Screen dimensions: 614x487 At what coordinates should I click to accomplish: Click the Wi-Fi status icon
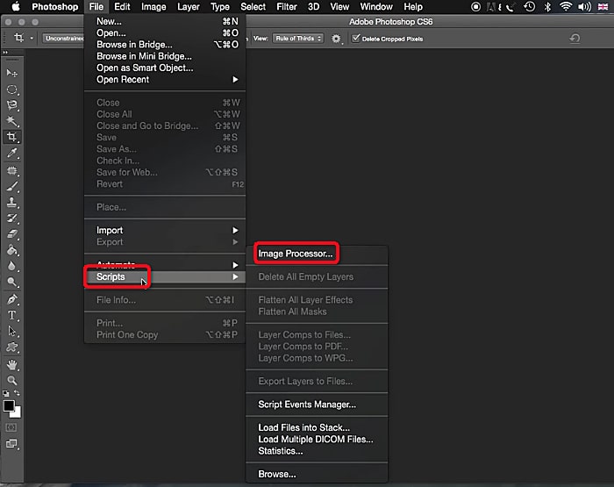(566, 7)
